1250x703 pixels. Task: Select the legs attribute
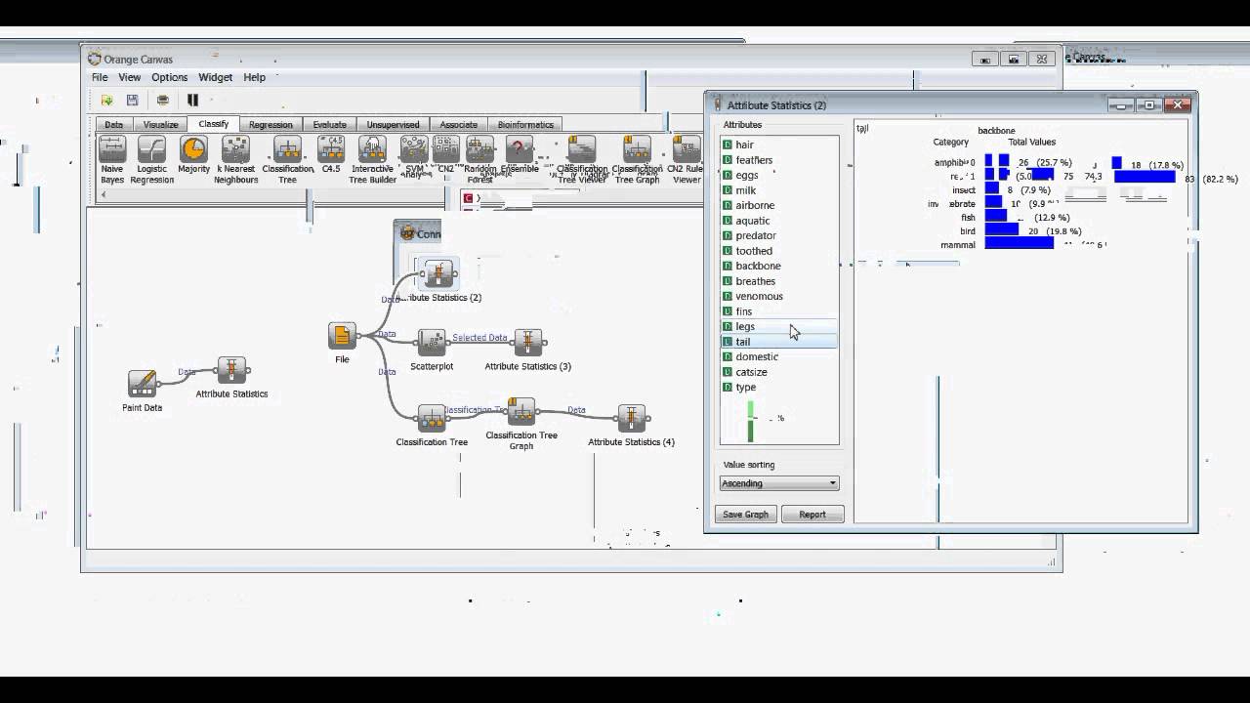coord(778,326)
